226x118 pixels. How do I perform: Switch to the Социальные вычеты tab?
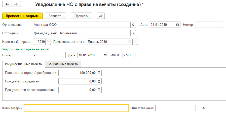63,64
